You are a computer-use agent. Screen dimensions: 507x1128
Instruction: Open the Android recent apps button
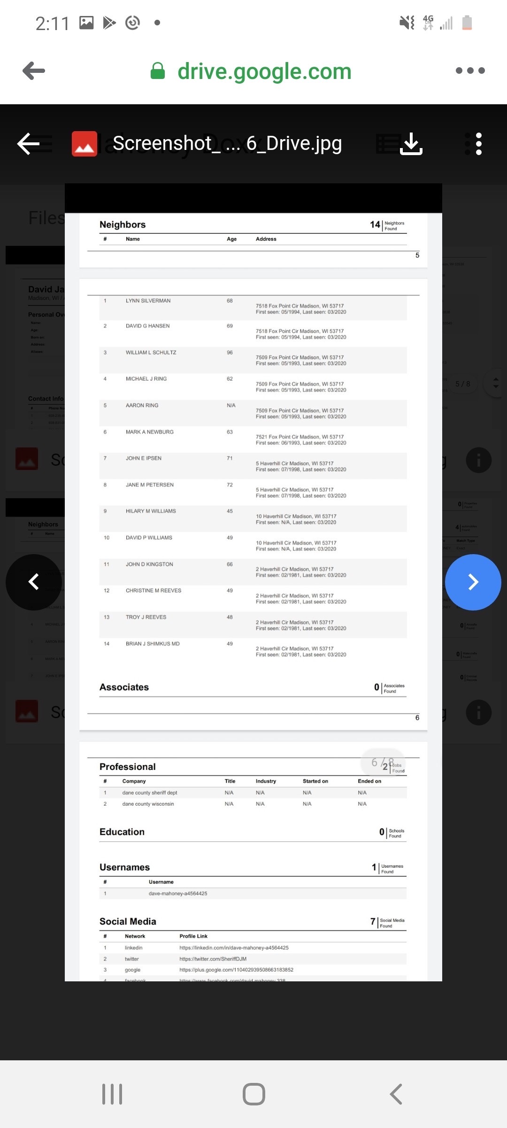(x=112, y=1094)
